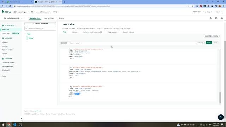Open Windows Start menu

(3, 125)
